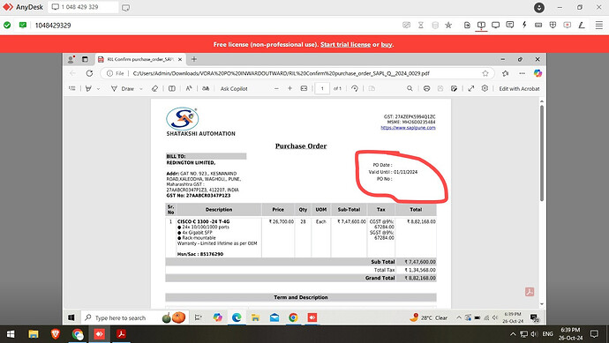Click the Ask Copilot button
609x343 pixels.
pos(234,89)
